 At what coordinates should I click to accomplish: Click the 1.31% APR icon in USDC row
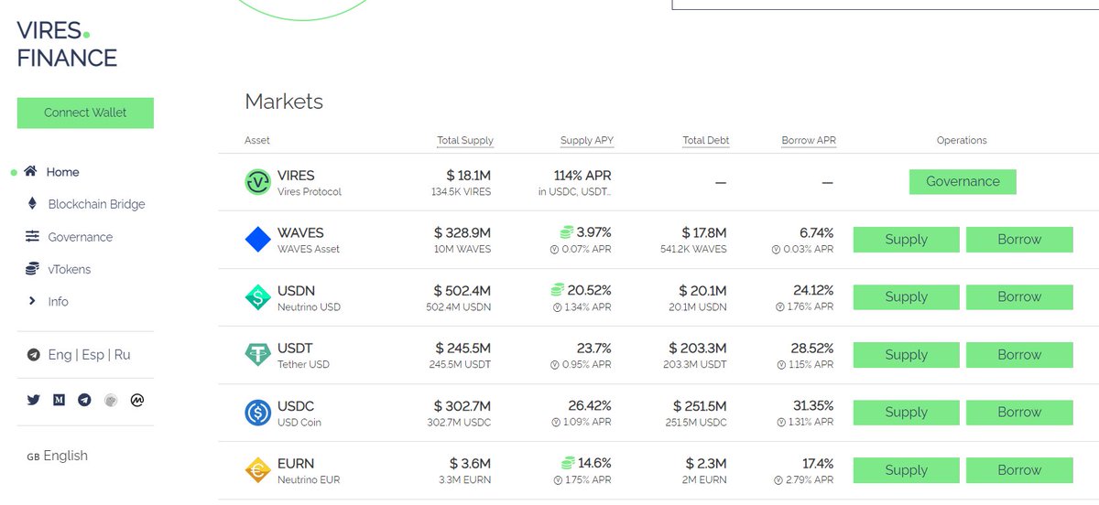coord(780,422)
